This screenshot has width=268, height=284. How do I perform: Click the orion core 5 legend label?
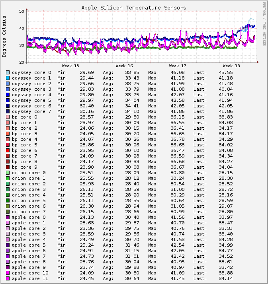pos(29,201)
